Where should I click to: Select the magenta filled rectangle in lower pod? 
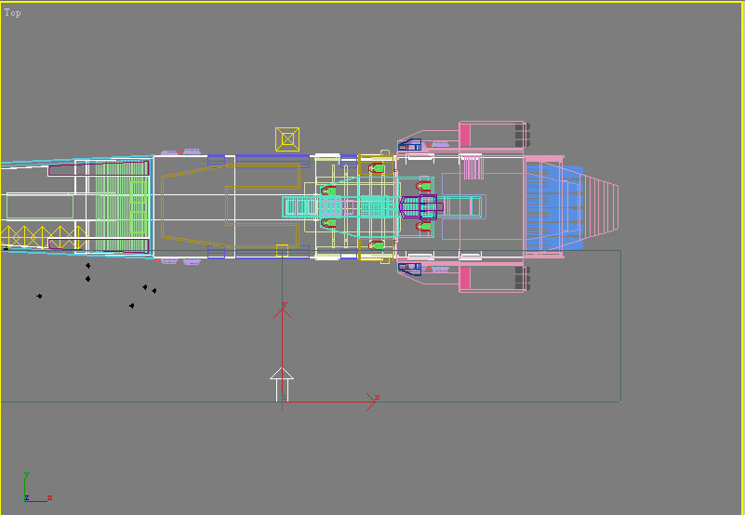click(465, 278)
